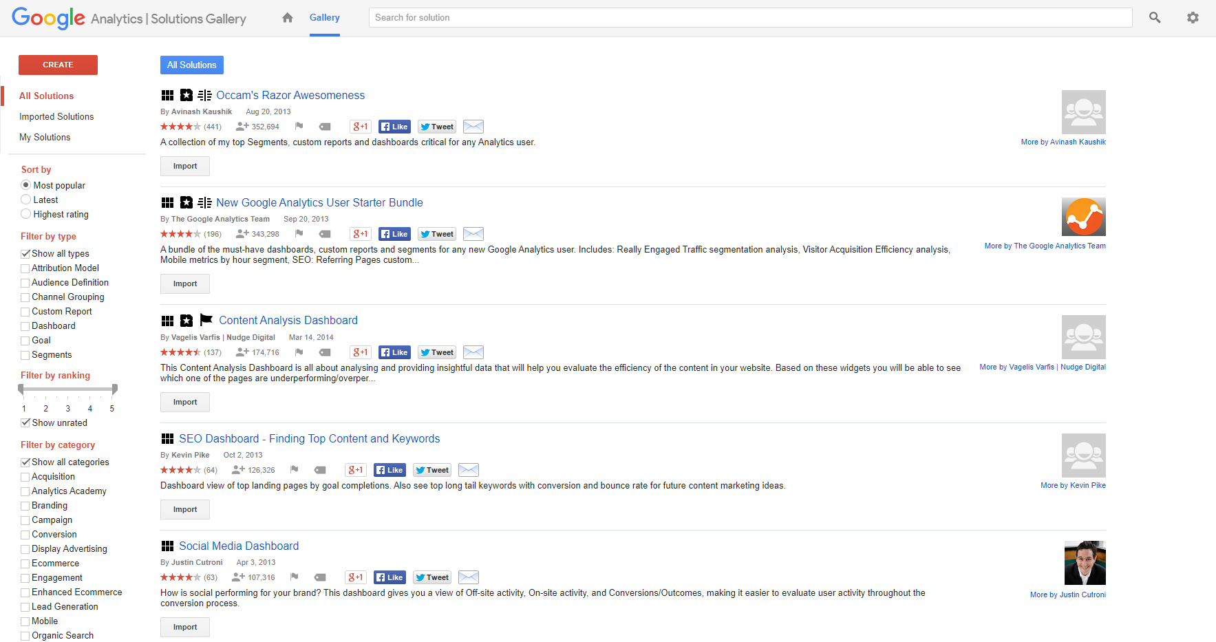Like Social Media Dashboard on Facebook
1216x642 pixels.
(390, 577)
